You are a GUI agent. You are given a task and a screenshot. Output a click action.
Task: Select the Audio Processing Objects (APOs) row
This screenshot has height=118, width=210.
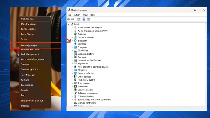pyautogui.click(x=93, y=31)
